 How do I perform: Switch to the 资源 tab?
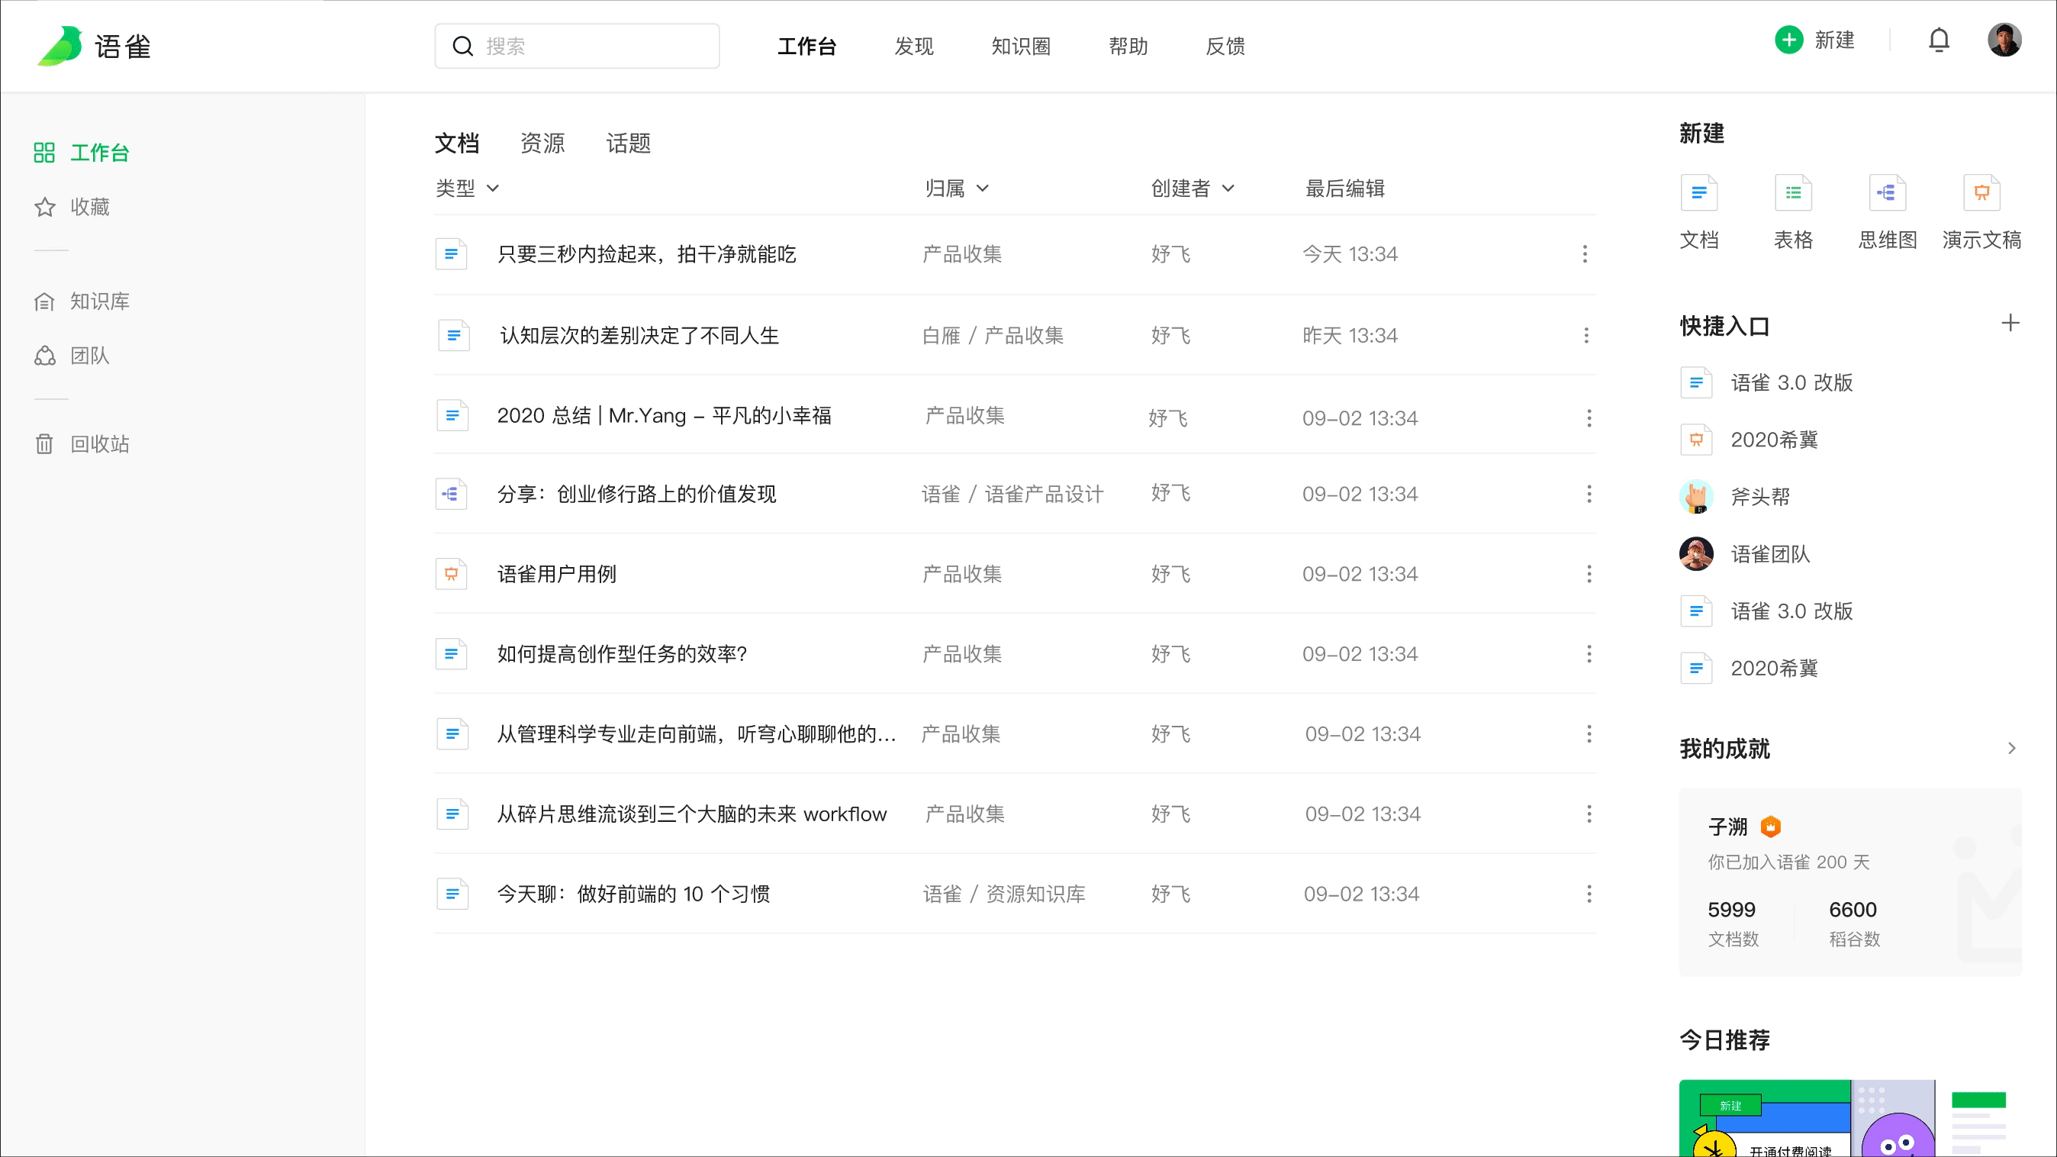click(542, 143)
